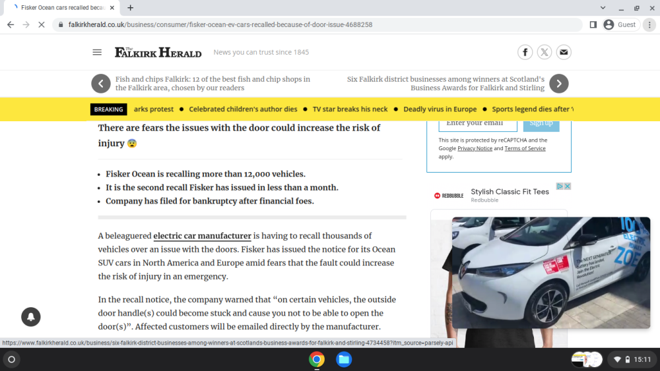This screenshot has height=371, width=660.
Task: Click 'TV star breaks his neck' headline
Action: [x=350, y=109]
